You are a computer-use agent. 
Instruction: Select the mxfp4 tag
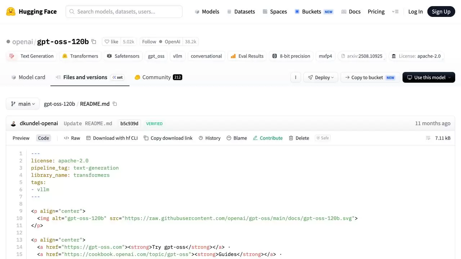pyautogui.click(x=326, y=56)
